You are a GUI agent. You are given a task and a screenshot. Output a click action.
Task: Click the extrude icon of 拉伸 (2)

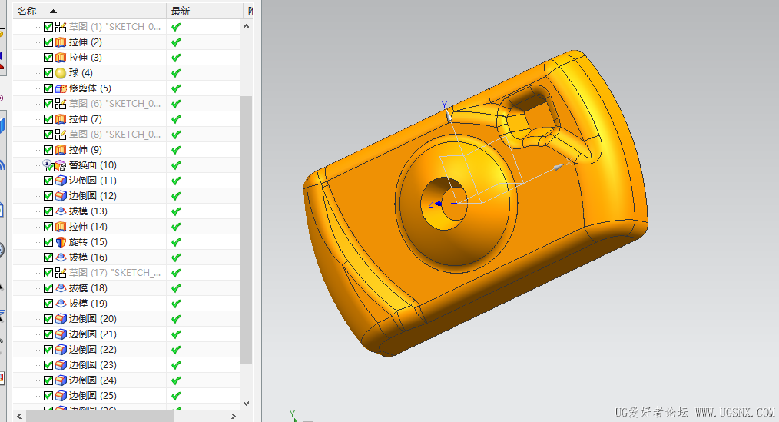(61, 42)
